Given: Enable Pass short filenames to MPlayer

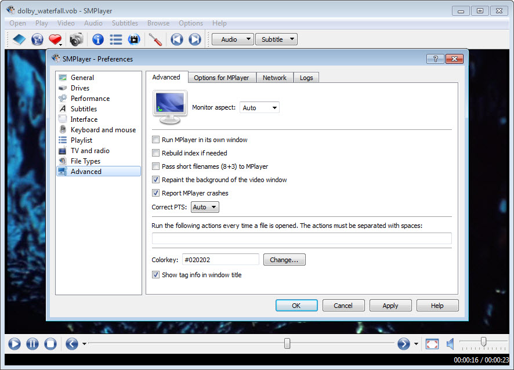Looking at the screenshot, I should tap(155, 166).
